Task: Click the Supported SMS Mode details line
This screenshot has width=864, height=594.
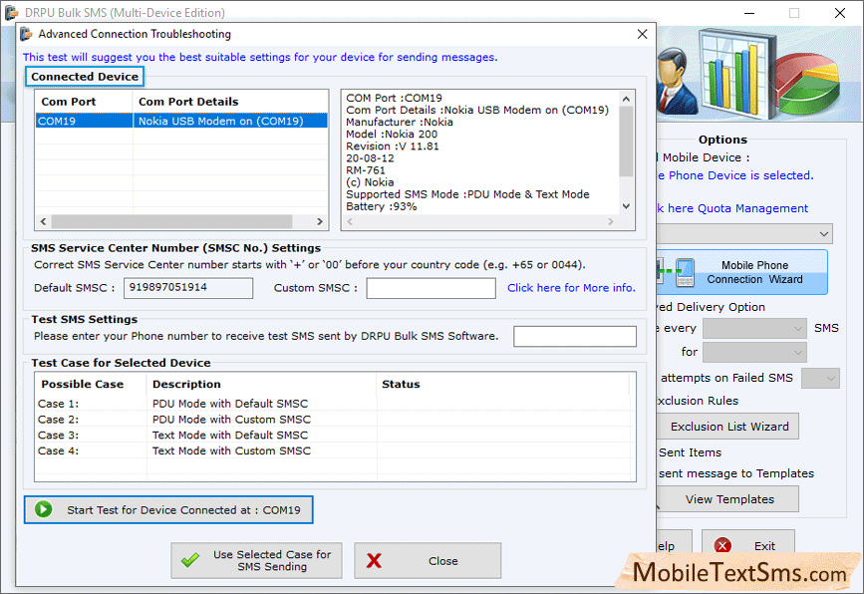Action: tap(467, 194)
